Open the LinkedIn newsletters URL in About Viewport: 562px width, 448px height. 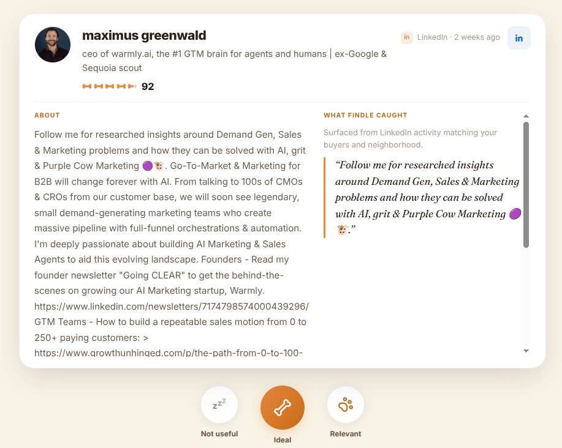[172, 306]
